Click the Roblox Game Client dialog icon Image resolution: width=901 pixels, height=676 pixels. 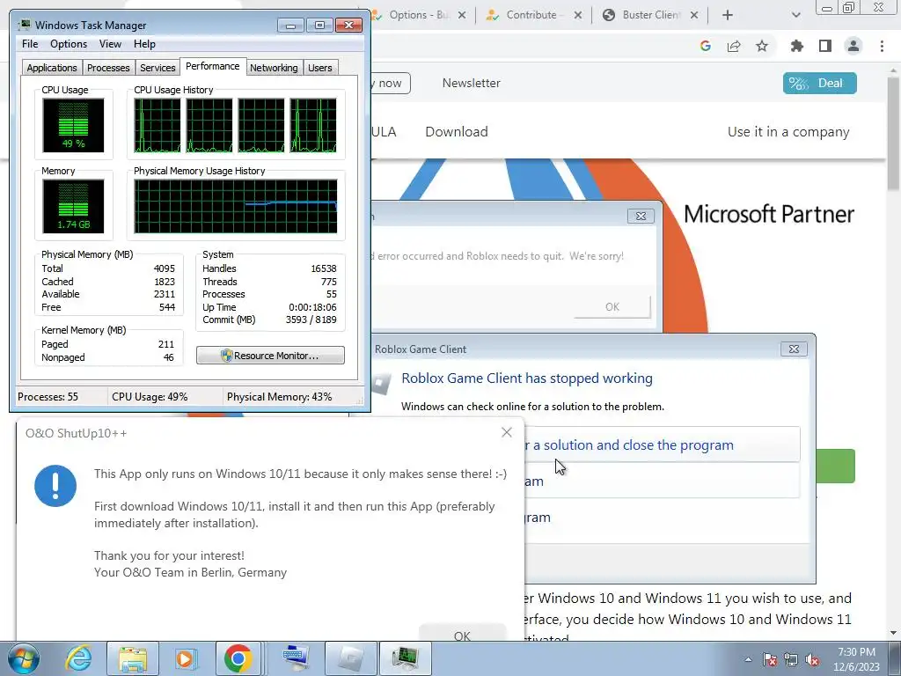tap(382, 382)
